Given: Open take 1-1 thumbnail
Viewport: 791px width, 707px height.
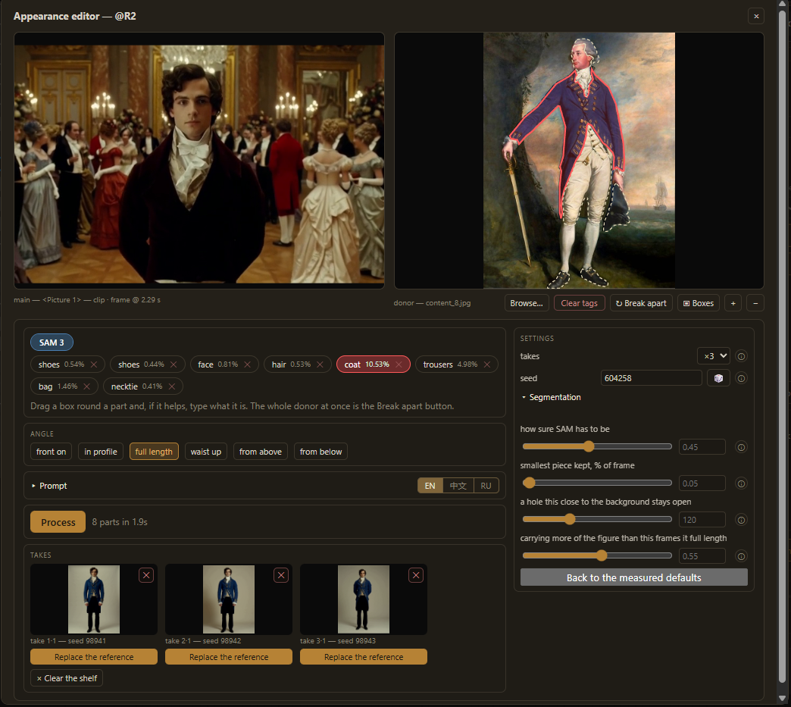Looking at the screenshot, I should coord(94,599).
